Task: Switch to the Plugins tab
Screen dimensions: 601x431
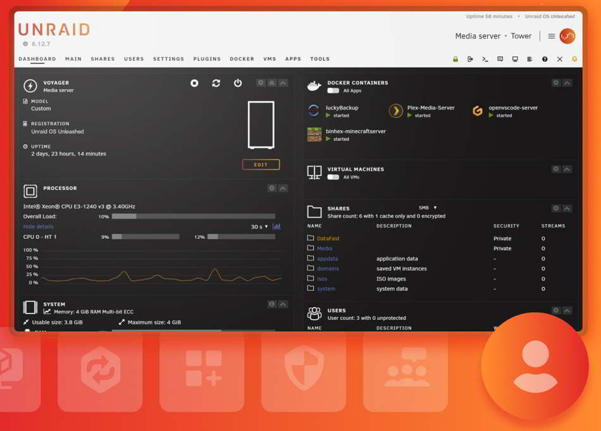Action: (207, 59)
